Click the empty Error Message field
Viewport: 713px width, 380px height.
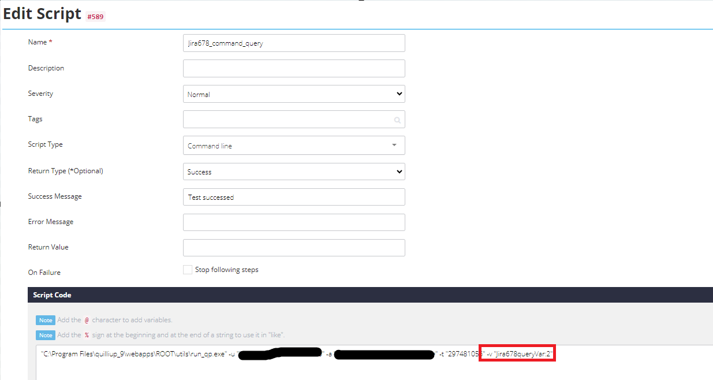[294, 222]
